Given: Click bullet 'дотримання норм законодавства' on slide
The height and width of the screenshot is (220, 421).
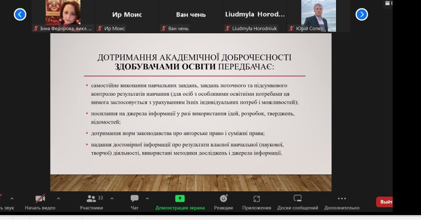Looking at the screenshot, I should point(178,133).
